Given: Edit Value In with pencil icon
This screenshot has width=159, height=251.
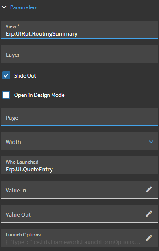Looking at the screenshot, I should pyautogui.click(x=149, y=189).
